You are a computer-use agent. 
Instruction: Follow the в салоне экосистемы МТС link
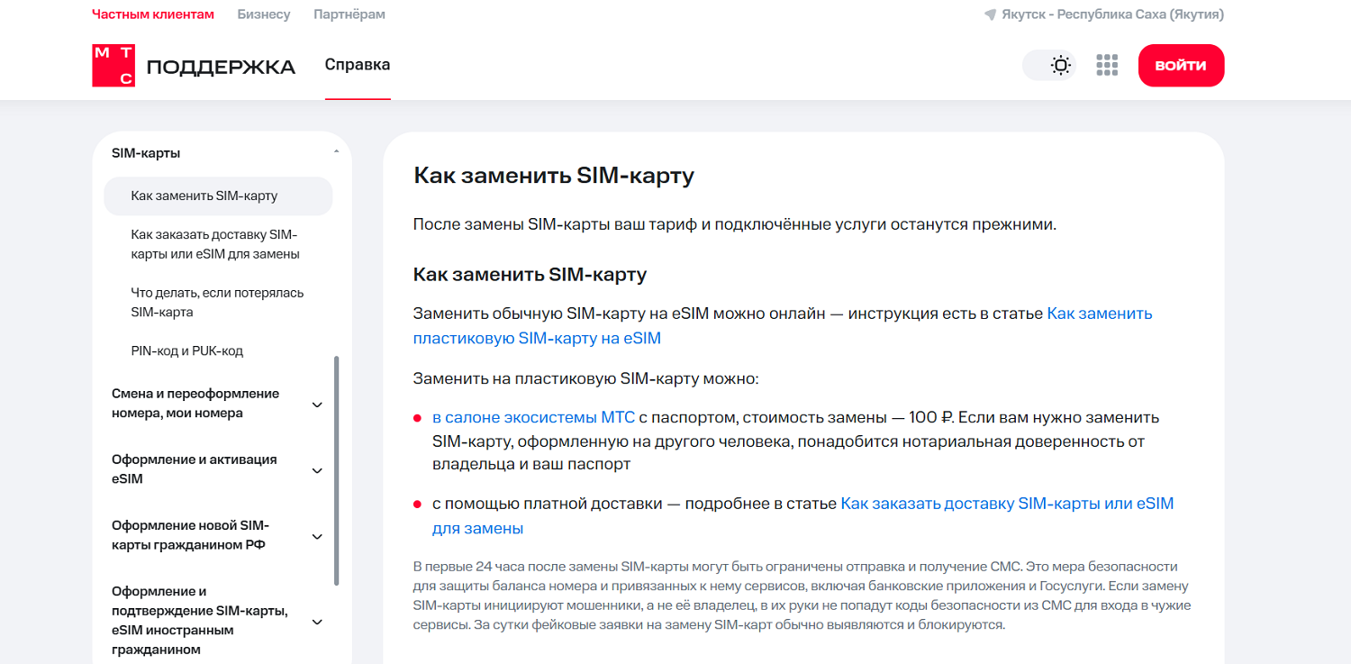533,418
